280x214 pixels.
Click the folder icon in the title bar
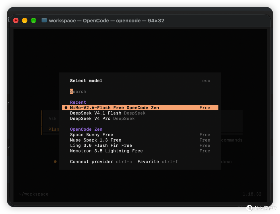44,20
